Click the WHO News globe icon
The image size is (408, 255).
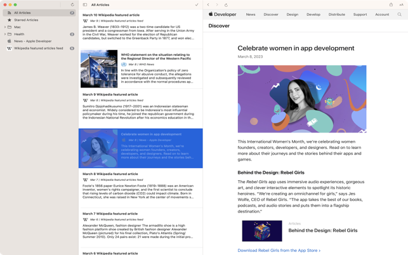[x=124, y=64]
